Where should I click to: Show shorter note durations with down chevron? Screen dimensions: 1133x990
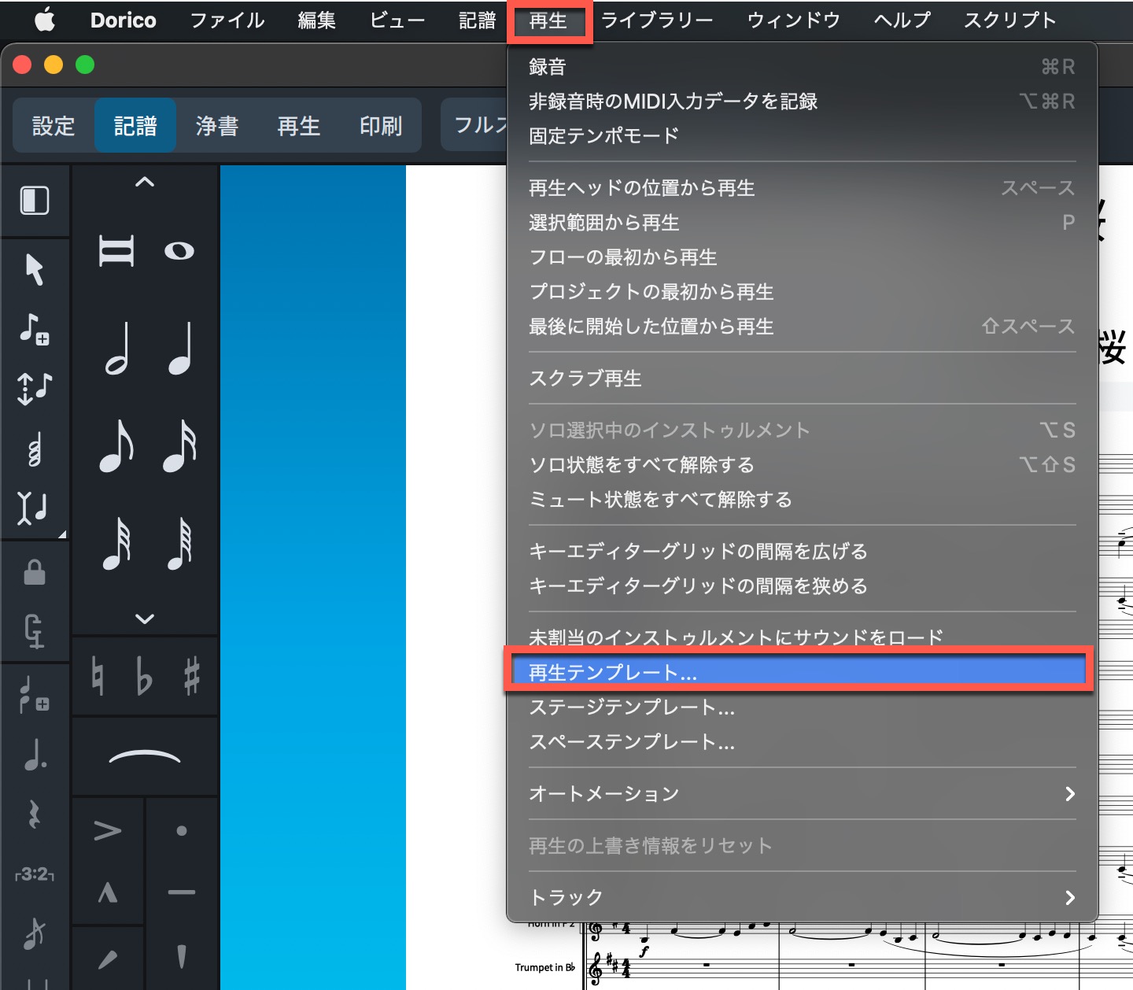(145, 619)
